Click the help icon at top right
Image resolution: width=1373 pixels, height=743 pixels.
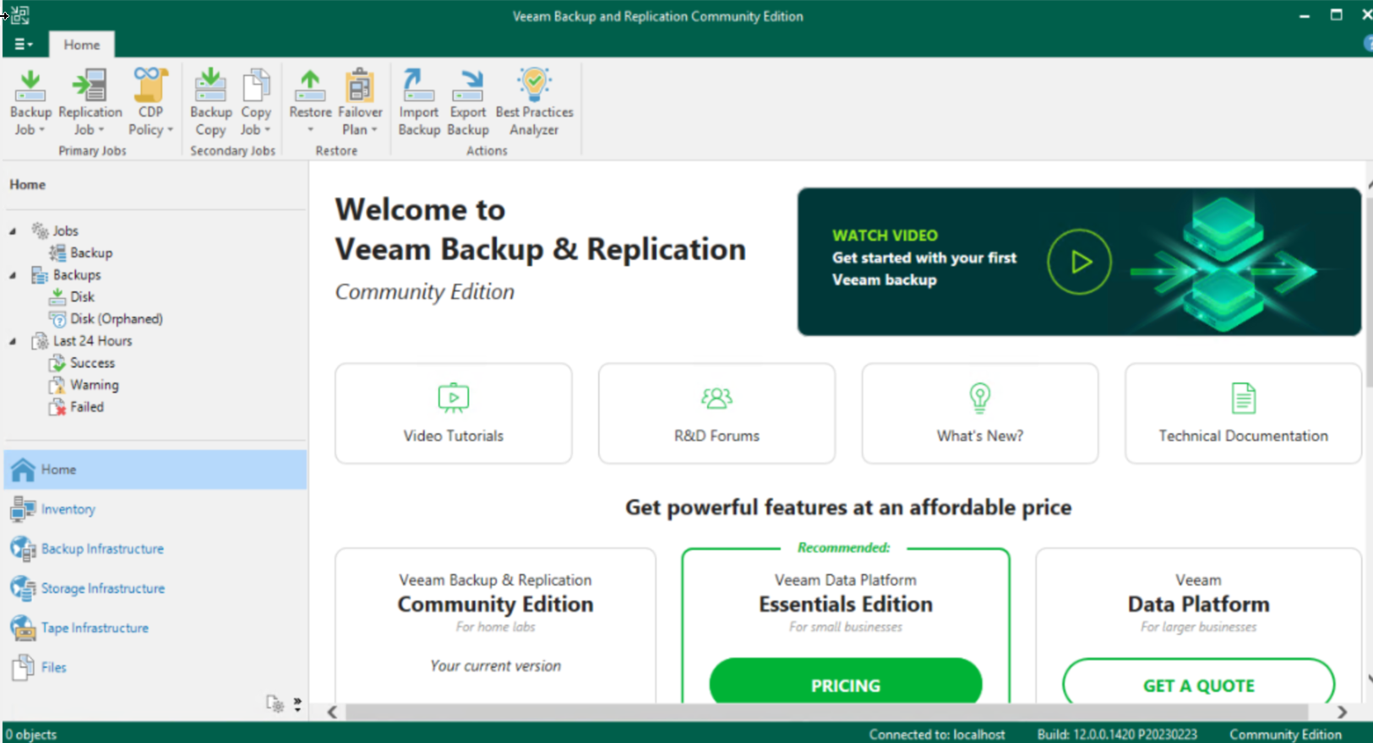coord(1368,44)
